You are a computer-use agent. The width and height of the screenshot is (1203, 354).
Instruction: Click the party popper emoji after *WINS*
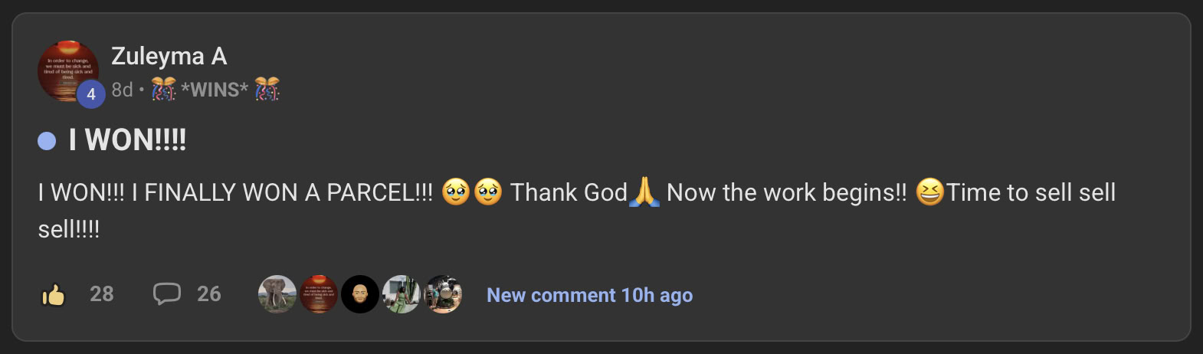click(267, 90)
